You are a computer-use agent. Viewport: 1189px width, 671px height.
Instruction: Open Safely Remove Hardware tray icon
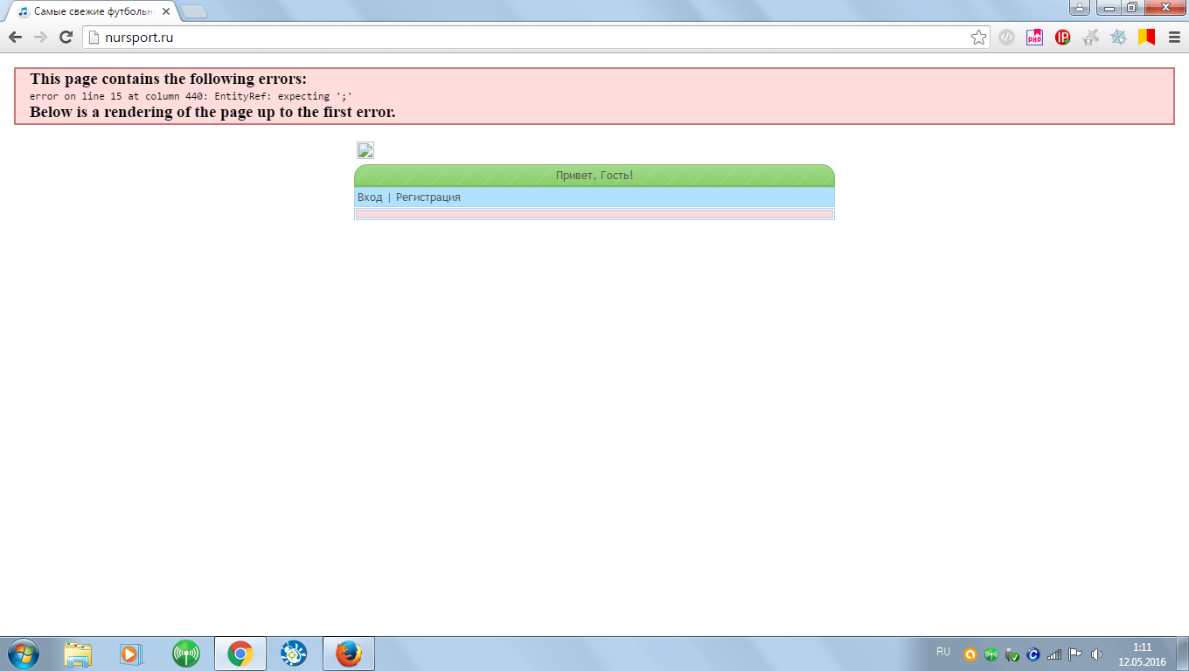point(1012,654)
